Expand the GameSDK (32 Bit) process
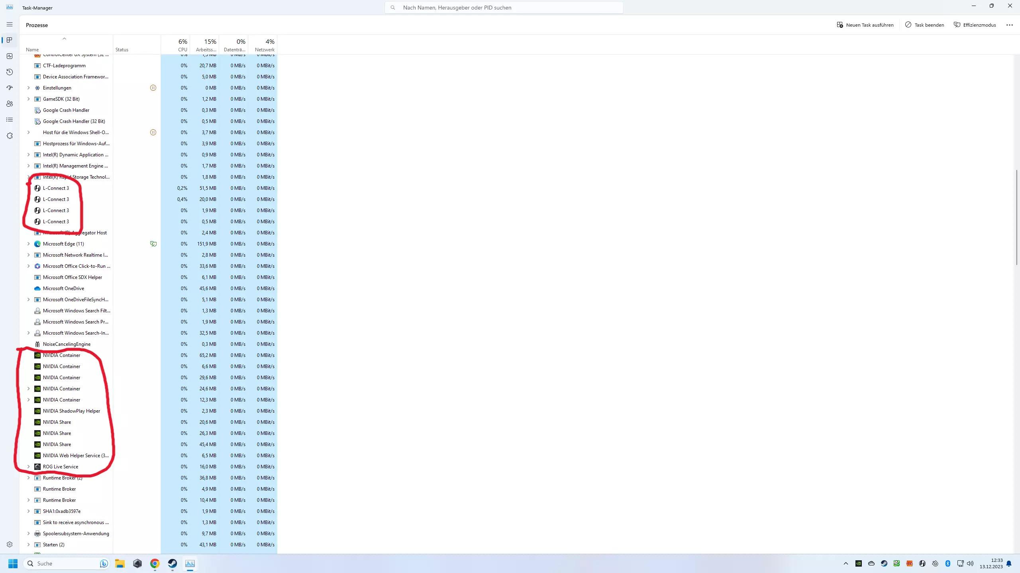The height and width of the screenshot is (573, 1020). tap(28, 99)
